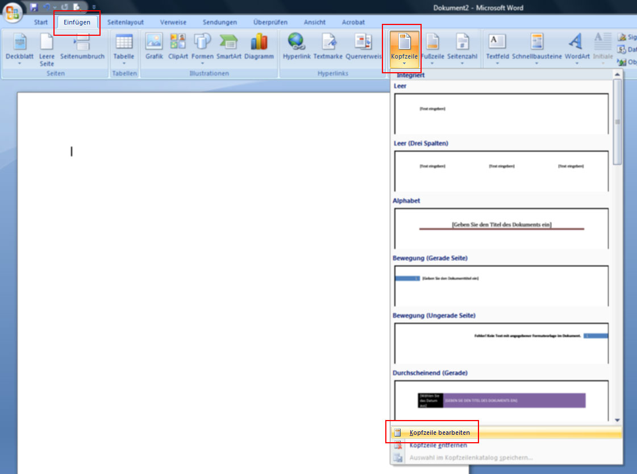
Task: Insert a Hyperlink
Action: click(x=297, y=47)
